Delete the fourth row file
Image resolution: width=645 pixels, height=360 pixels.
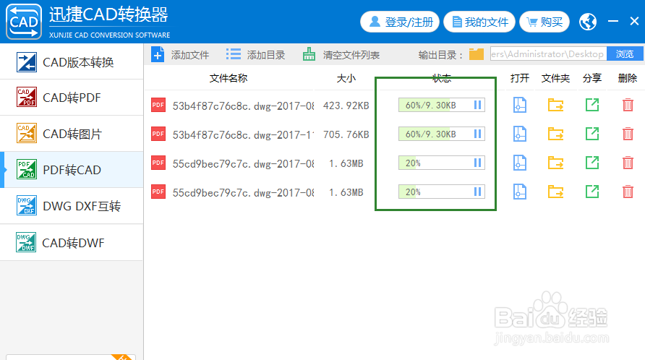coord(628,192)
